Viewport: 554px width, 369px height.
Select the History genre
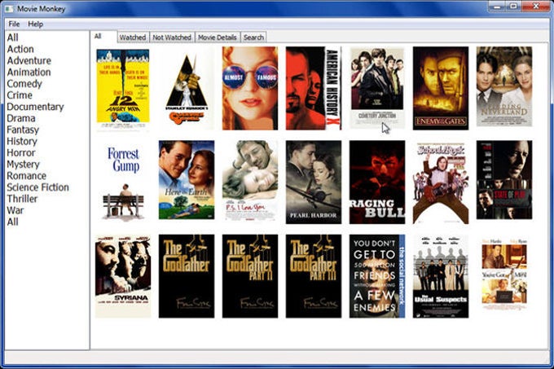click(x=22, y=141)
